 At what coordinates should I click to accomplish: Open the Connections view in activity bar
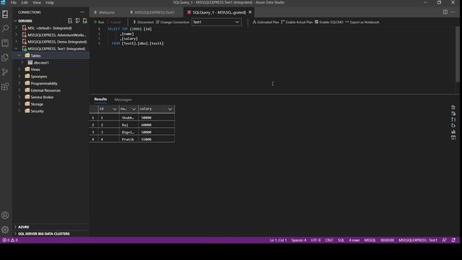click(x=5, y=14)
